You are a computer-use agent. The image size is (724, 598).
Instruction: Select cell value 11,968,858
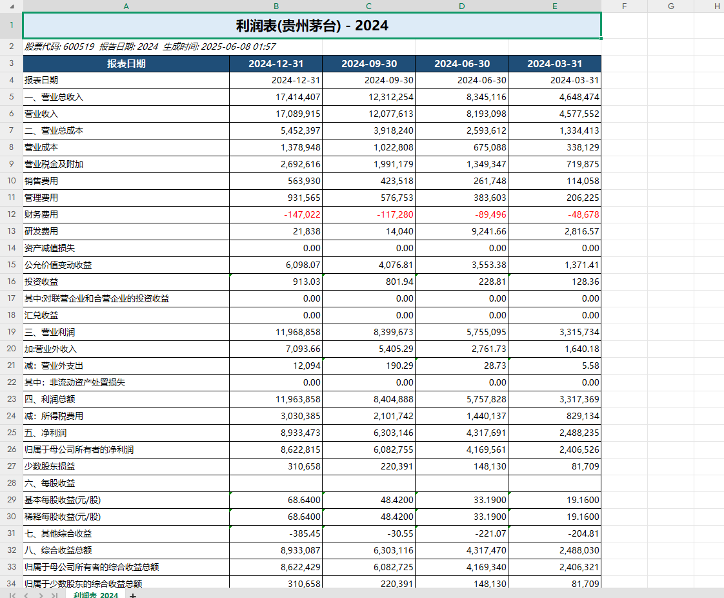[276, 332]
